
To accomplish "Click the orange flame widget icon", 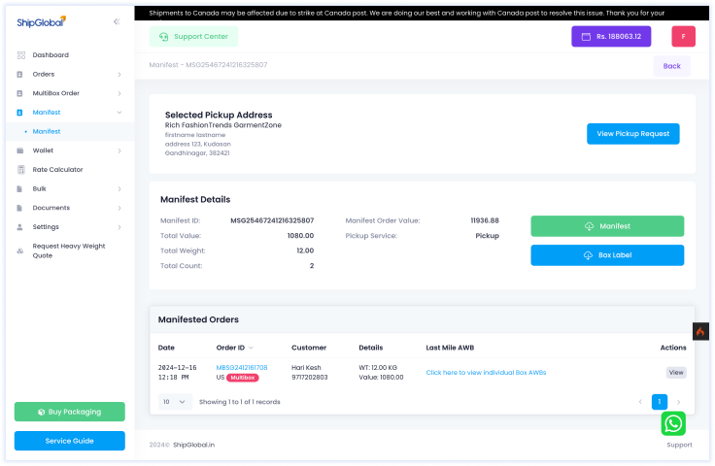I will pos(700,331).
